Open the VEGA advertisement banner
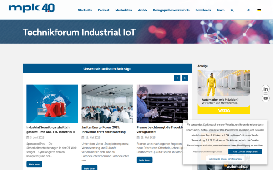This screenshot has width=273, height=170. 224,92
